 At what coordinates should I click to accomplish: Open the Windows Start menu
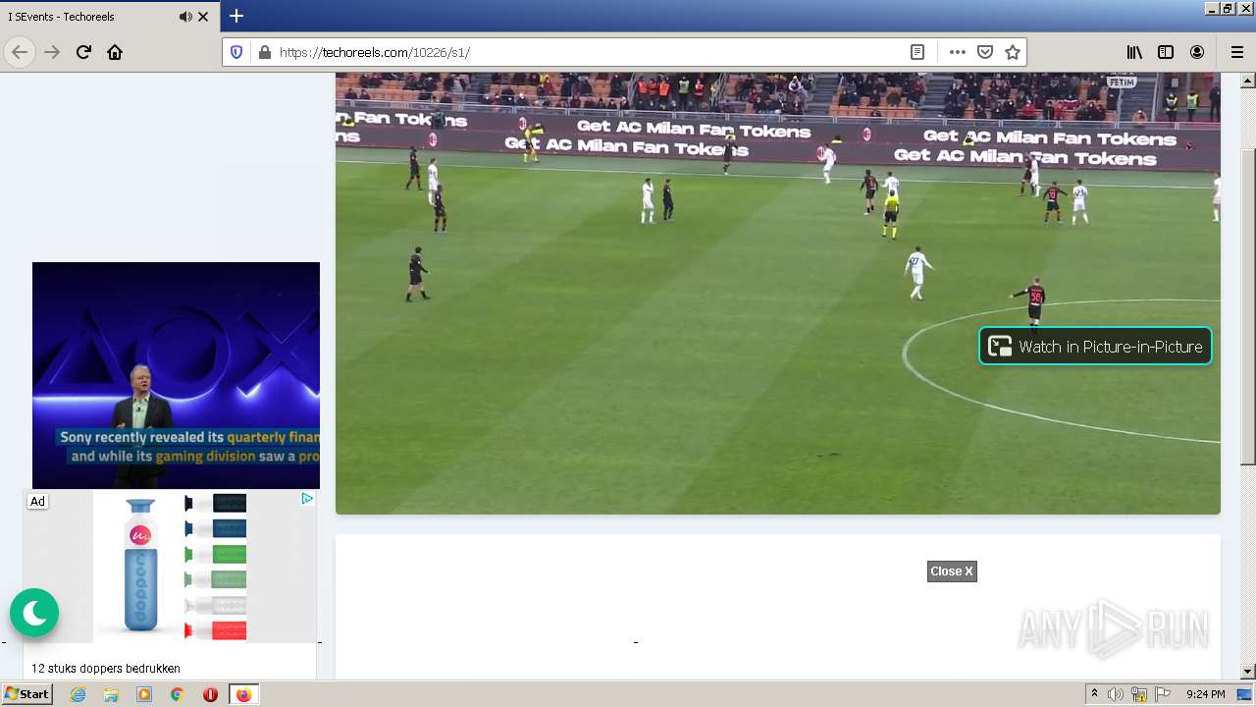(26, 694)
